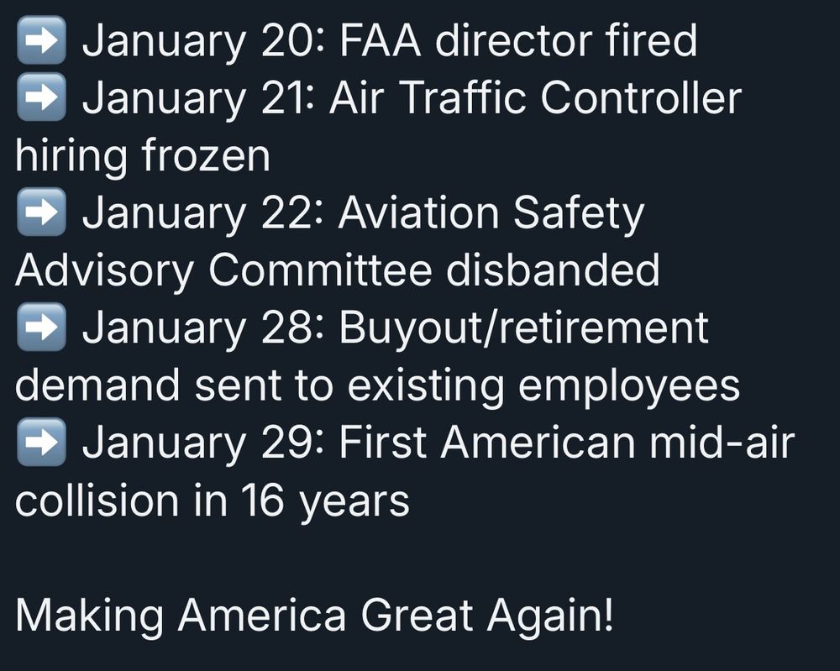Click the arrow emoji before January 22
Screen dimensions: 840x671
[41, 212]
